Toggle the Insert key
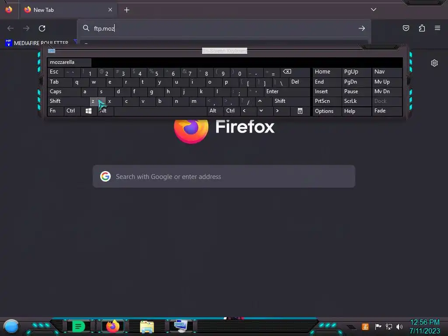Viewport: 448px width, 336px height. point(327,91)
